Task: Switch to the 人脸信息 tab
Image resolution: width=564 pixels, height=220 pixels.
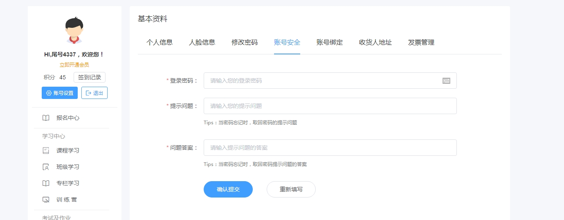Action: [x=202, y=42]
